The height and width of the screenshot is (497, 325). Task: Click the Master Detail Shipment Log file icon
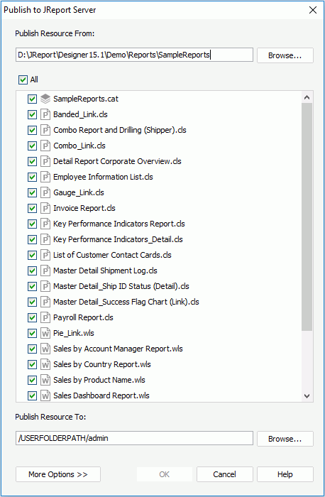click(45, 271)
